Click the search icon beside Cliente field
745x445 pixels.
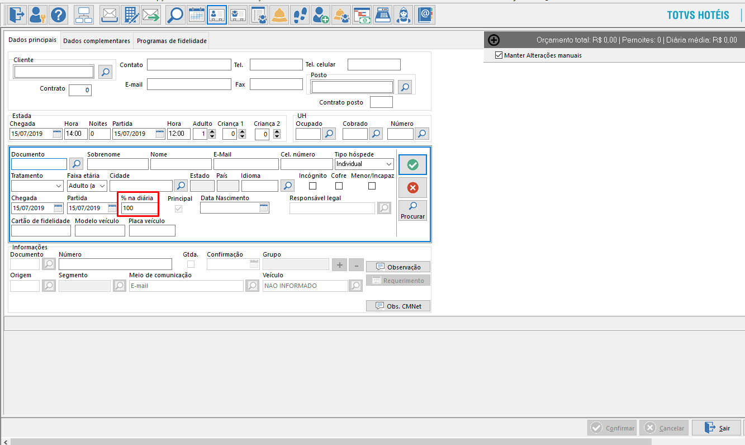click(105, 72)
